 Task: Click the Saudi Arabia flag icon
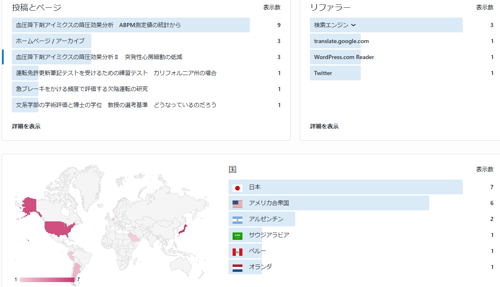pos(238,236)
